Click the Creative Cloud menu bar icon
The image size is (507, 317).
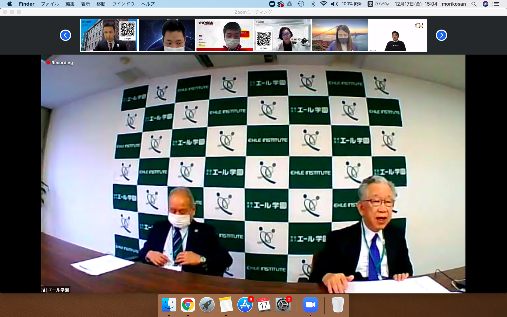pos(280,4)
